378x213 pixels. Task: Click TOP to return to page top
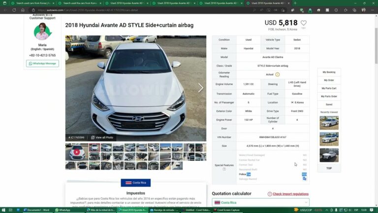pyautogui.click(x=329, y=168)
